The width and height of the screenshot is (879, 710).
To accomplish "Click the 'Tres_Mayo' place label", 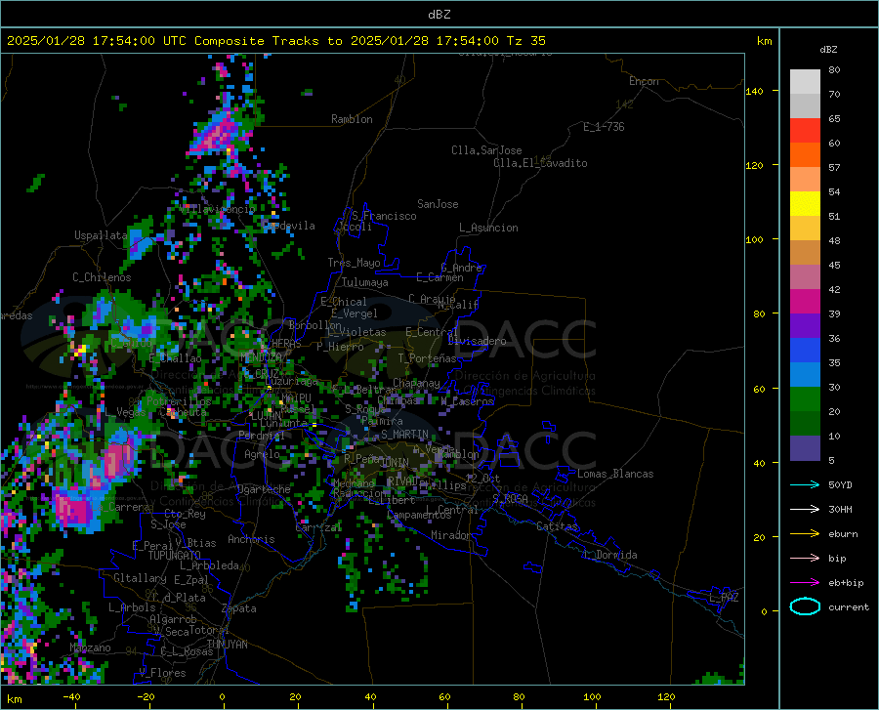I will pyautogui.click(x=354, y=263).
